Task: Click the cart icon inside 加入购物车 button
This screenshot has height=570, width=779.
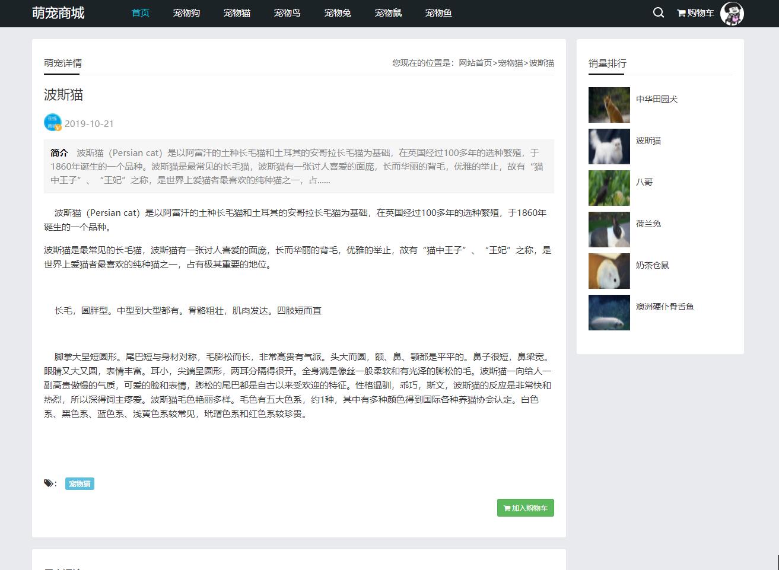Action: click(506, 508)
